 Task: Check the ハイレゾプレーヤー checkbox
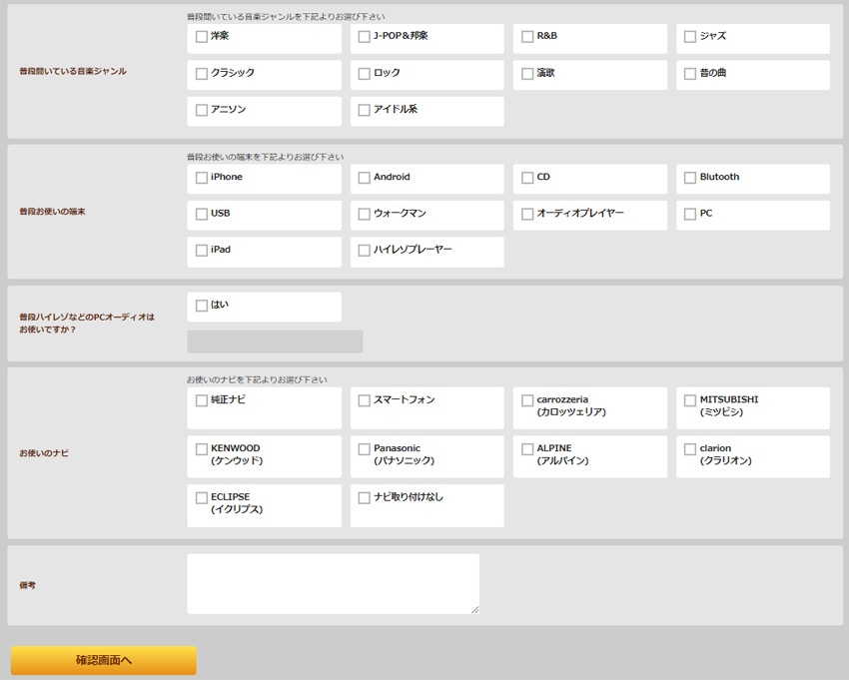365,251
